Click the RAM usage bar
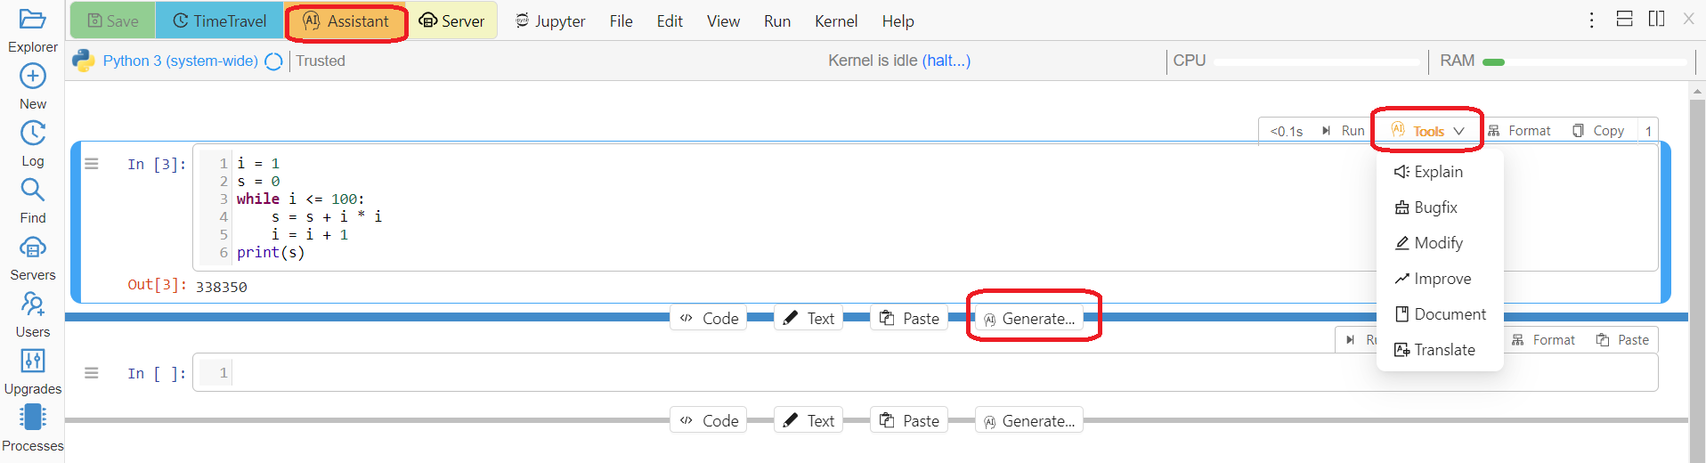Screen dimensions: 1706x463 coord(1585,61)
